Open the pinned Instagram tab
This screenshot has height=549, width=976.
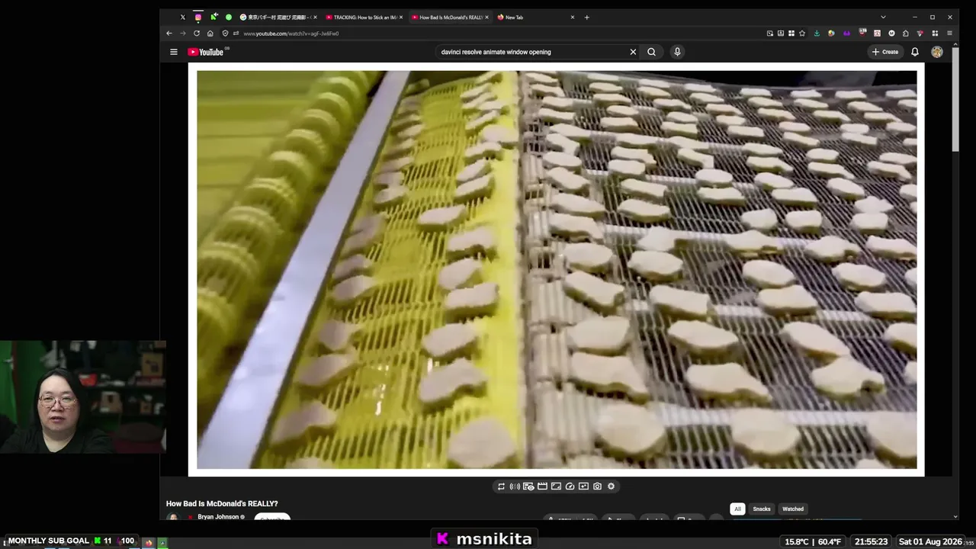(x=198, y=17)
